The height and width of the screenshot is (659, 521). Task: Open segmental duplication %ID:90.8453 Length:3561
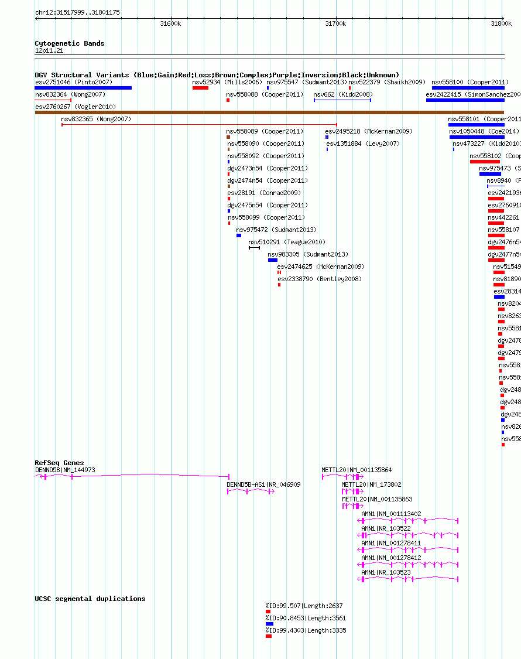(x=269, y=624)
